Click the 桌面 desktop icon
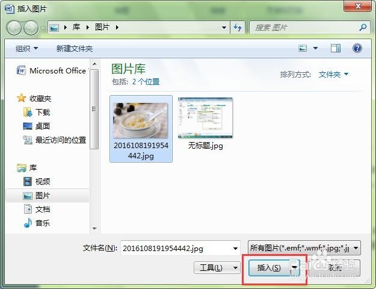This screenshot has width=376, height=289. tap(28, 126)
